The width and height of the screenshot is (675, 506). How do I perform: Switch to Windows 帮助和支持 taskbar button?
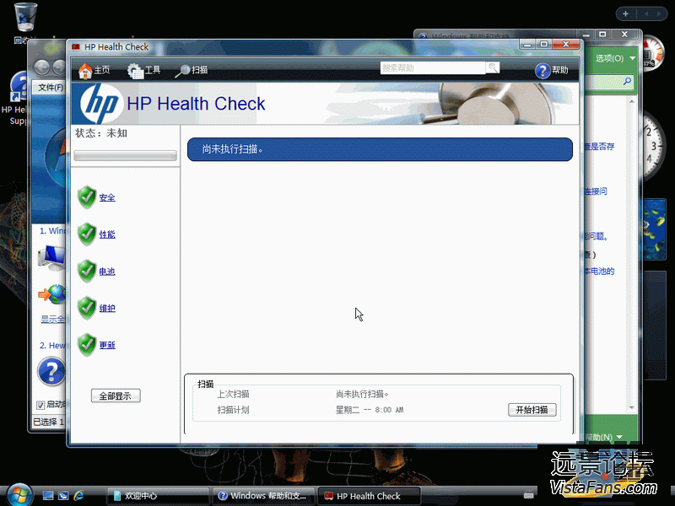point(263,496)
